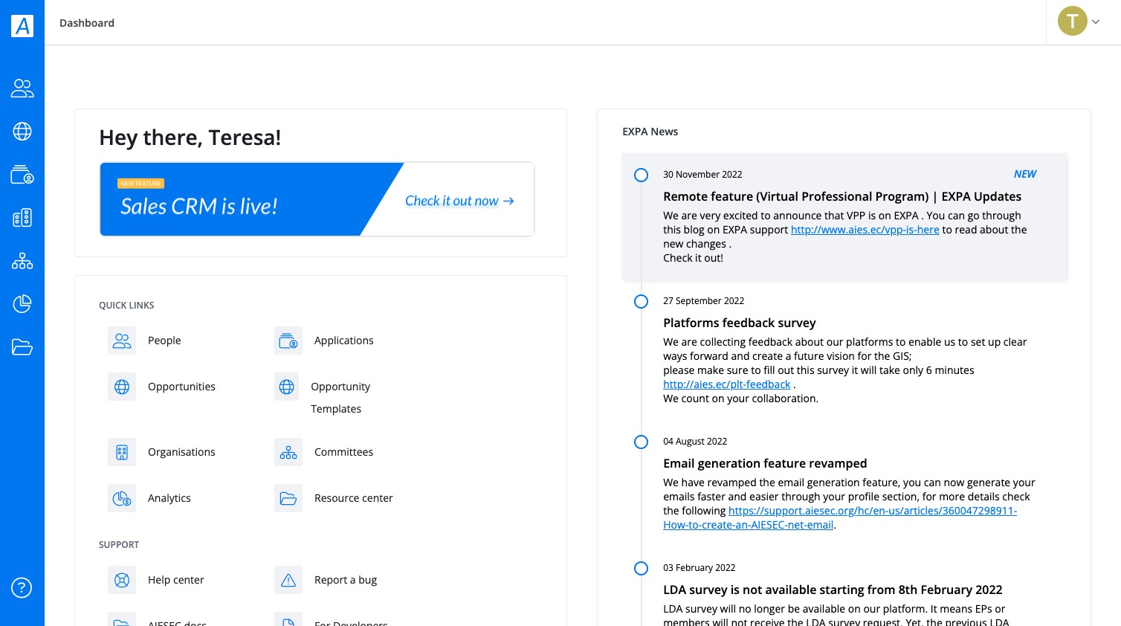Click the Report a bug label
Image resolution: width=1121 pixels, height=626 pixels.
346,580
